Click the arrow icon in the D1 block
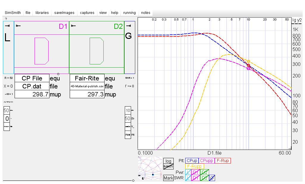The height and width of the screenshot is (184, 305). tap(18, 26)
